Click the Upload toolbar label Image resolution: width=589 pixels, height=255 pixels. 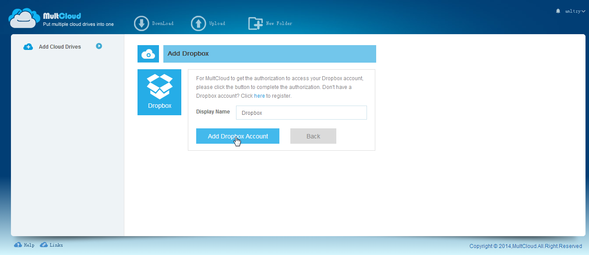[217, 24]
